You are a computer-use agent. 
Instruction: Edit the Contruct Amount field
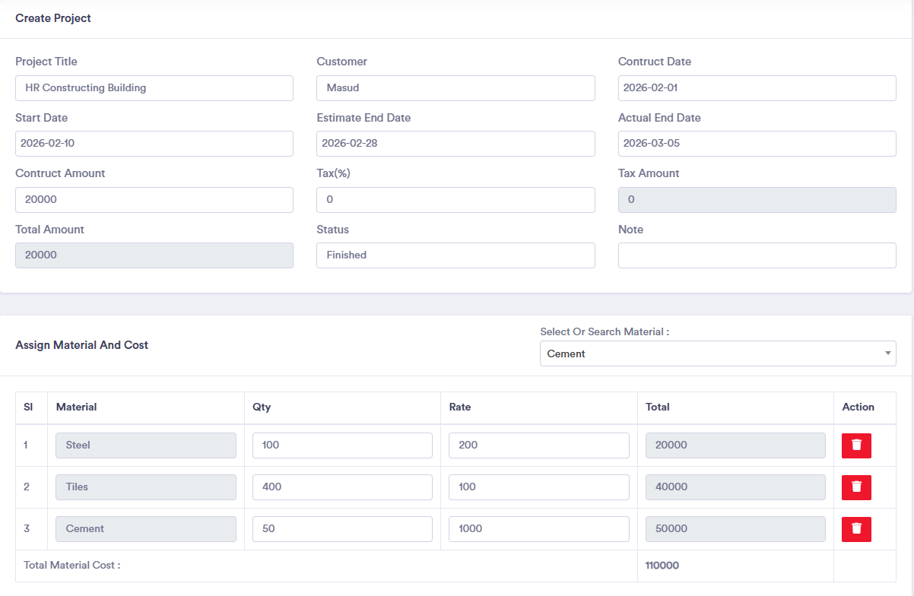click(154, 200)
